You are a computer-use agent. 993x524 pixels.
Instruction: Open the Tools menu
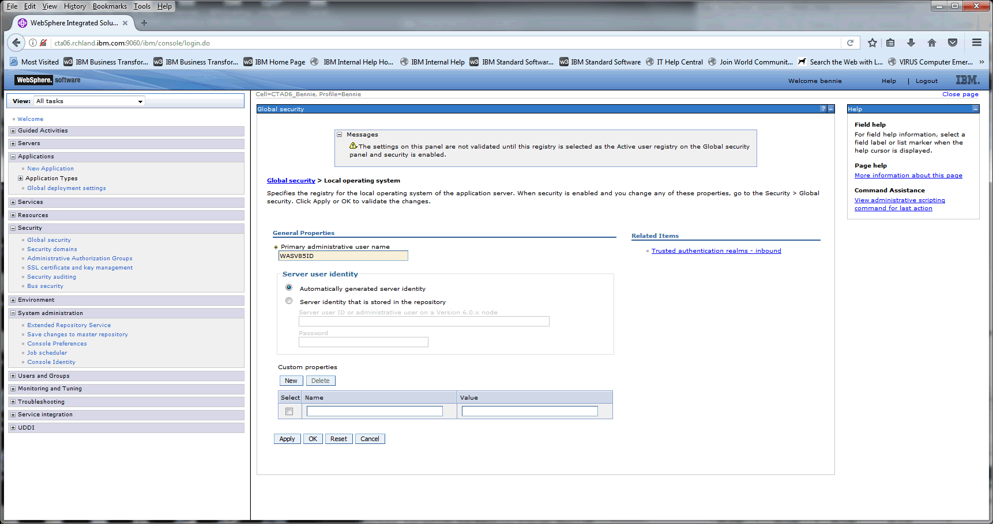[x=142, y=6]
